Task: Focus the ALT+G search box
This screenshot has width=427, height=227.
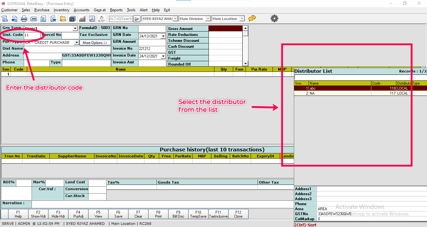Action: point(121,19)
